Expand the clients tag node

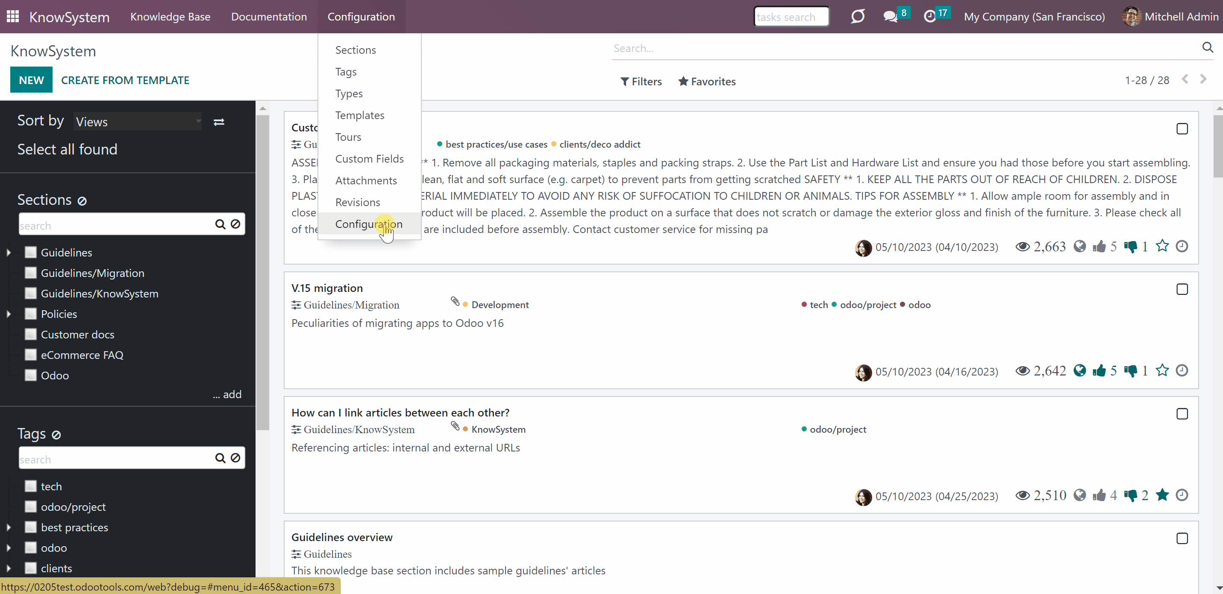9,568
